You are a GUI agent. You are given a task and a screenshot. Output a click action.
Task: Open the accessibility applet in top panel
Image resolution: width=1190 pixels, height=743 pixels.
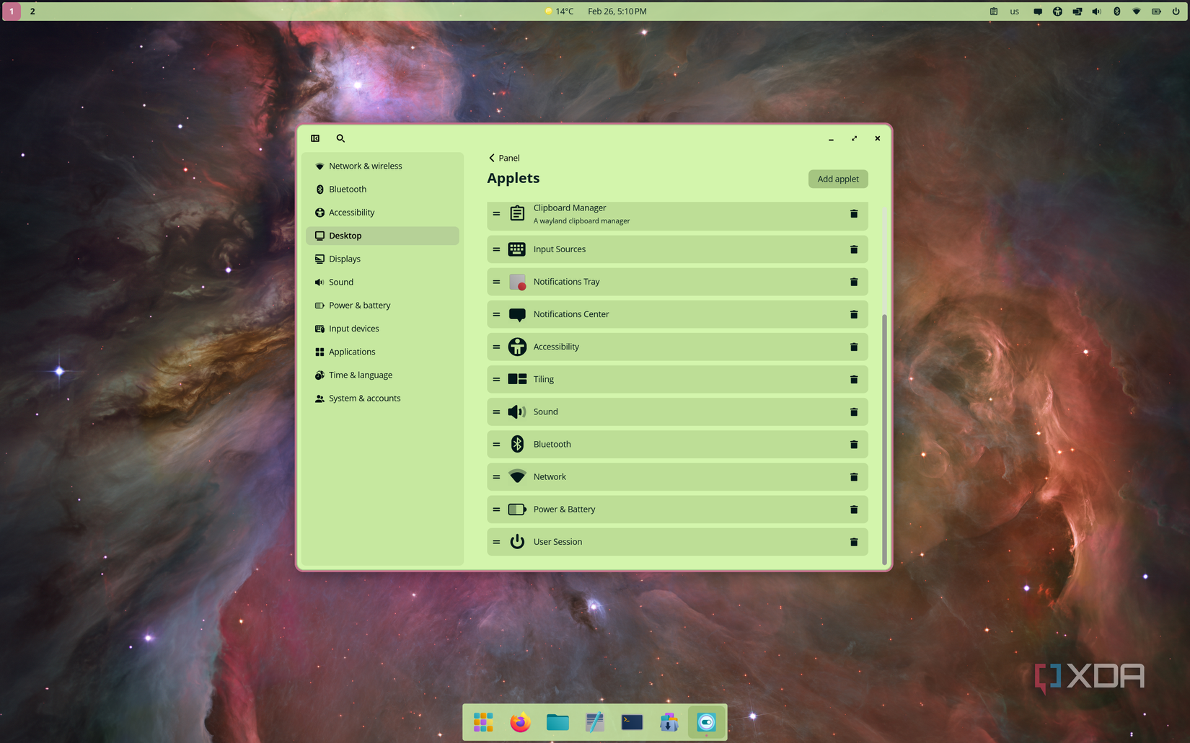[1057, 12]
